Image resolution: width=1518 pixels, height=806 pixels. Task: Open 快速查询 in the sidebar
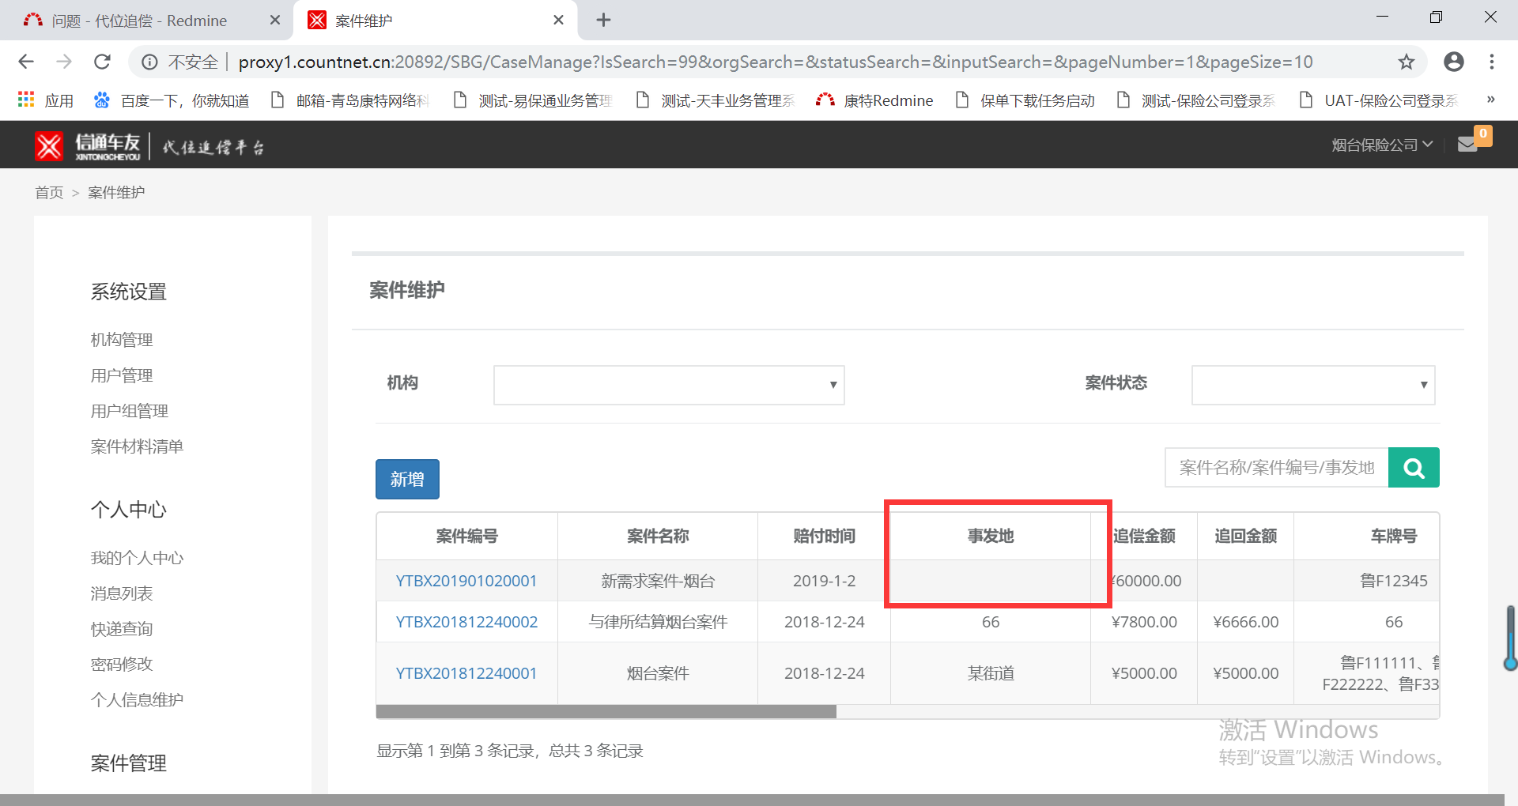[x=122, y=629]
